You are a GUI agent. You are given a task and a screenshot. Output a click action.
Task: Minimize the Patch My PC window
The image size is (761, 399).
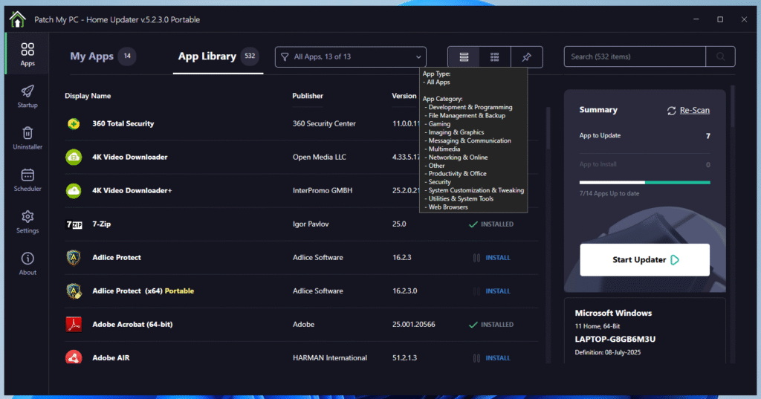pos(696,19)
